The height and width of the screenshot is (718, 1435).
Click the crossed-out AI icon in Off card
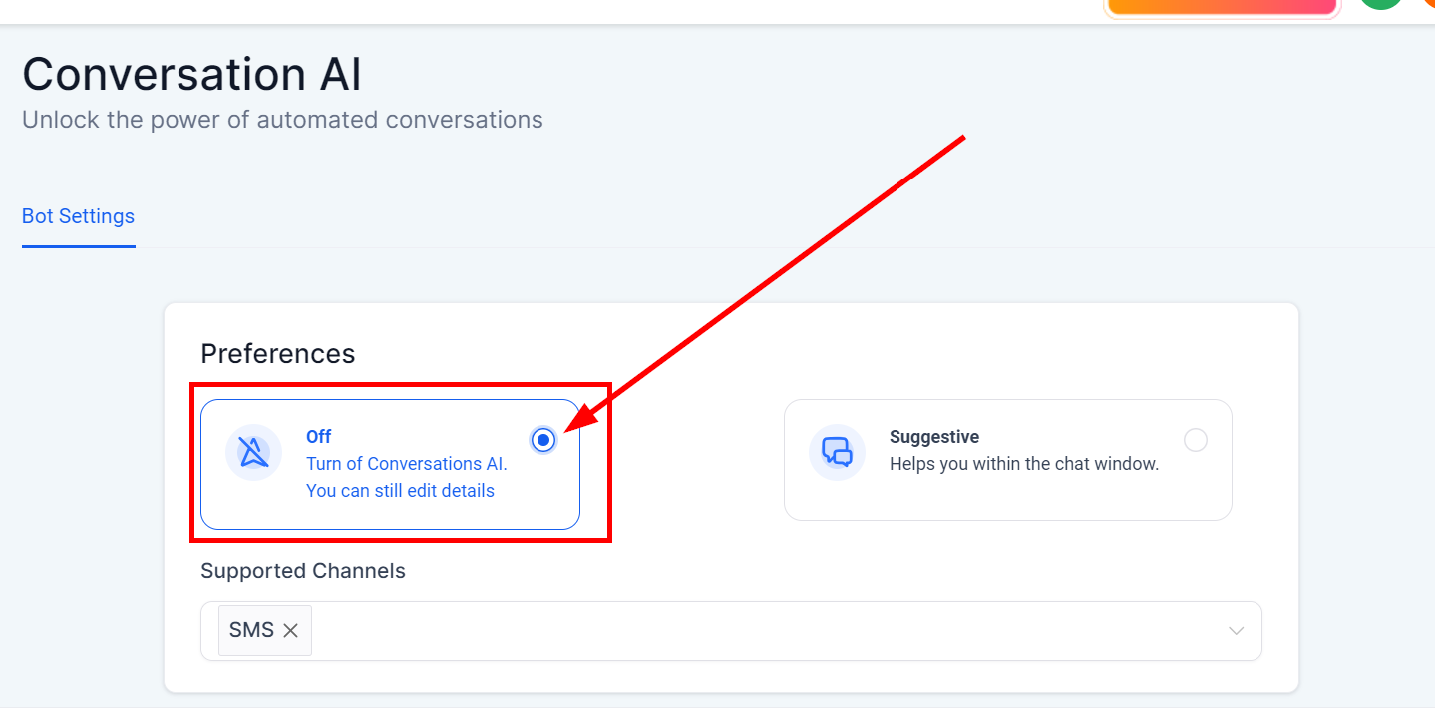tap(253, 453)
